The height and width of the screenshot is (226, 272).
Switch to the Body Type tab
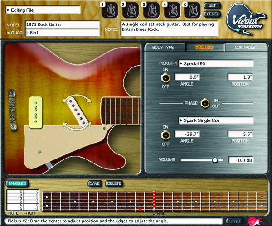[x=165, y=47]
